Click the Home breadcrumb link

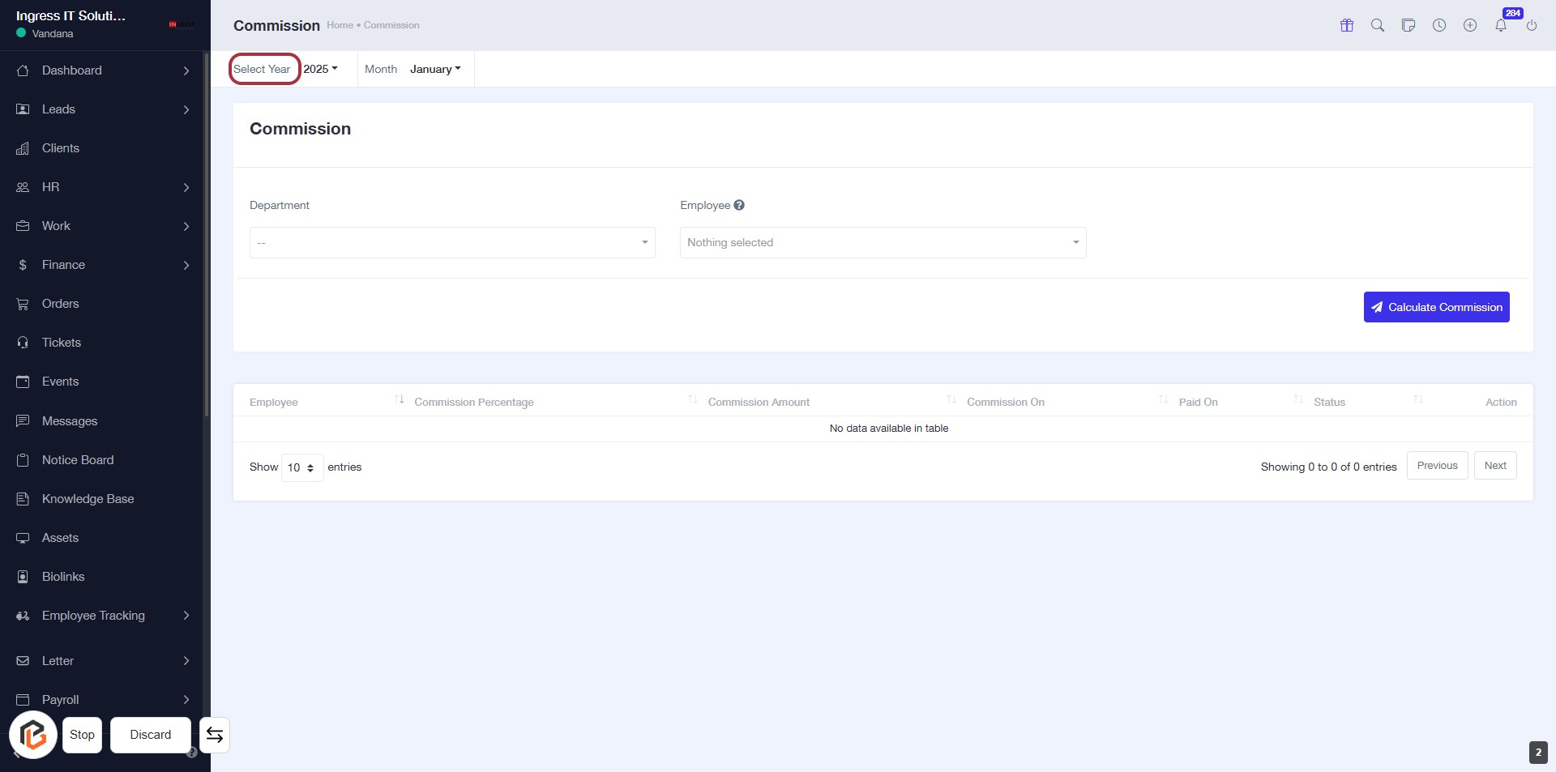click(340, 25)
